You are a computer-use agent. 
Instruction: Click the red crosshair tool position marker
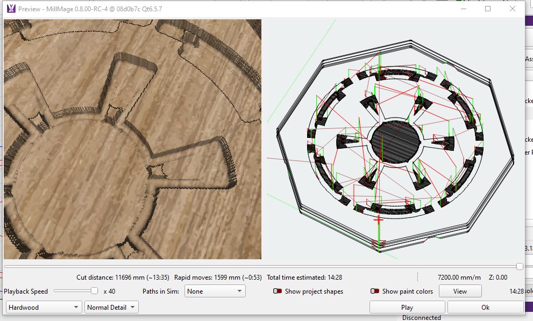point(378,220)
